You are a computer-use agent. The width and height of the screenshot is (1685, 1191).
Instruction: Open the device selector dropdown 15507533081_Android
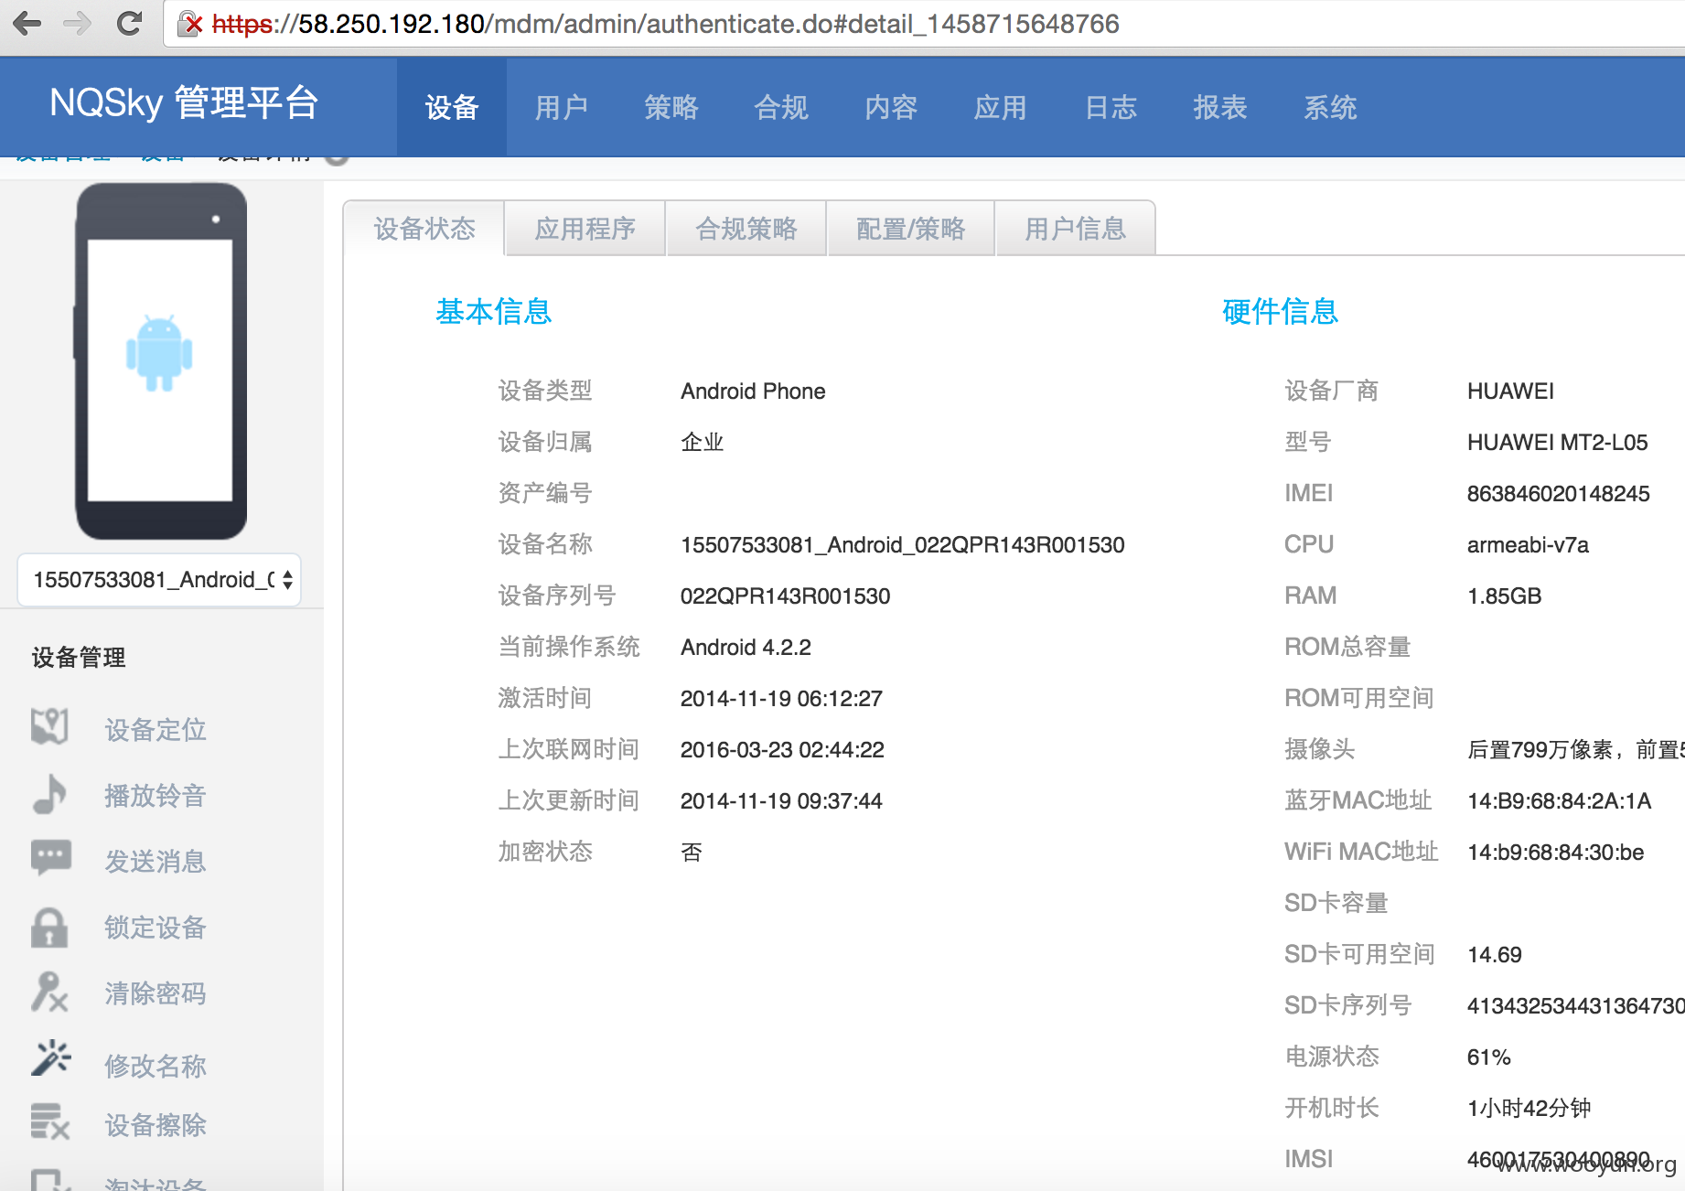coord(159,580)
